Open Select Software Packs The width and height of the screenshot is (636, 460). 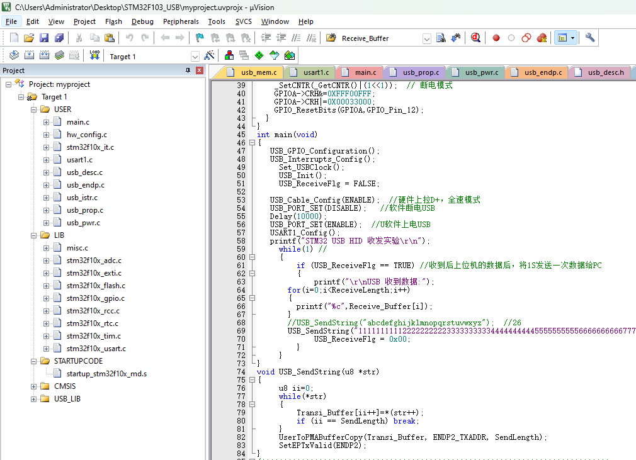(275, 55)
